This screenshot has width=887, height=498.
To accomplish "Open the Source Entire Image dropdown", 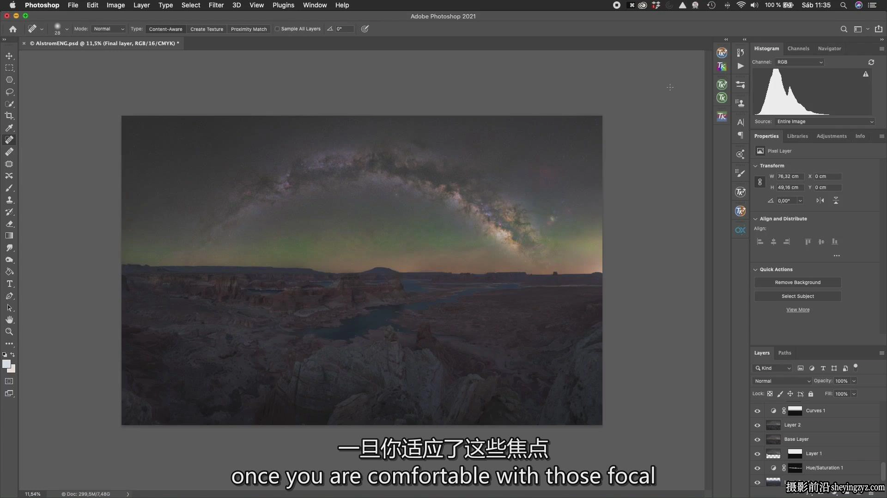I will pos(825,122).
